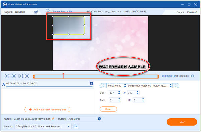Delete the watermark segment with the trash icon

click(91, 83)
